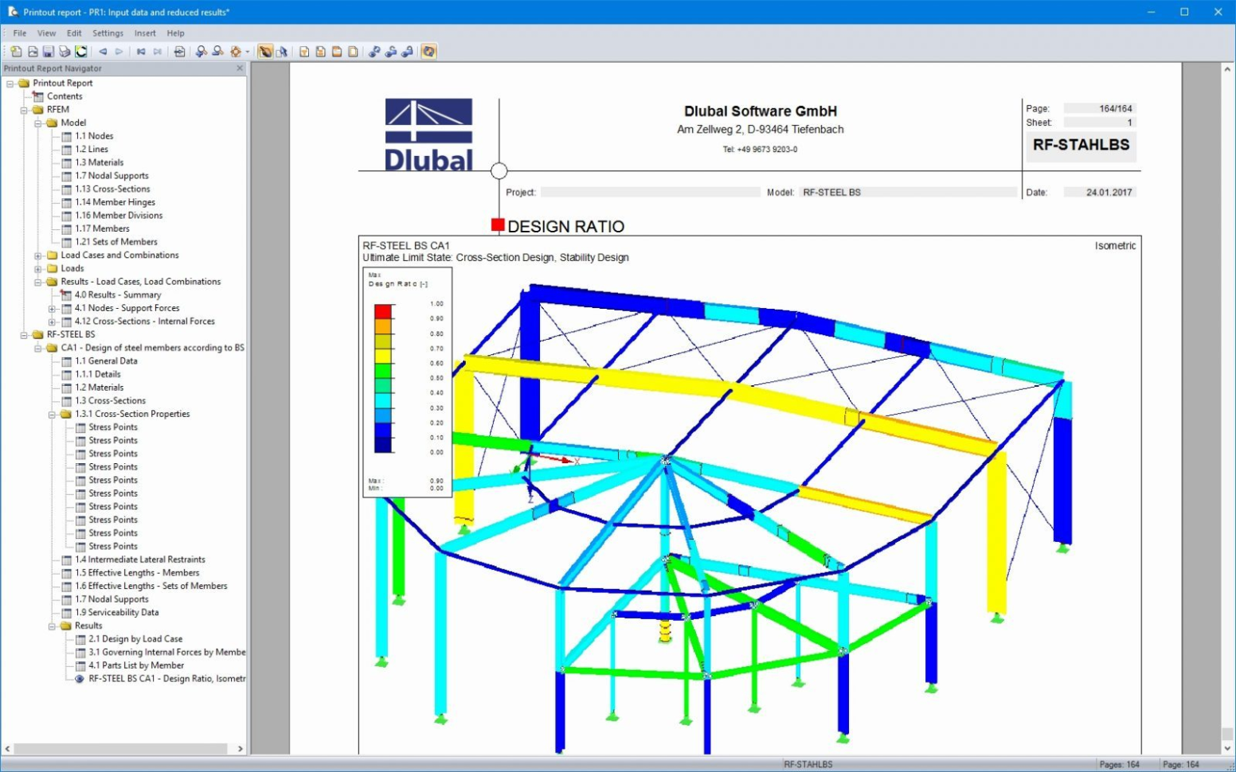Screen dimensions: 1236x772
Task: Expand the Loads tree node
Action: point(38,268)
